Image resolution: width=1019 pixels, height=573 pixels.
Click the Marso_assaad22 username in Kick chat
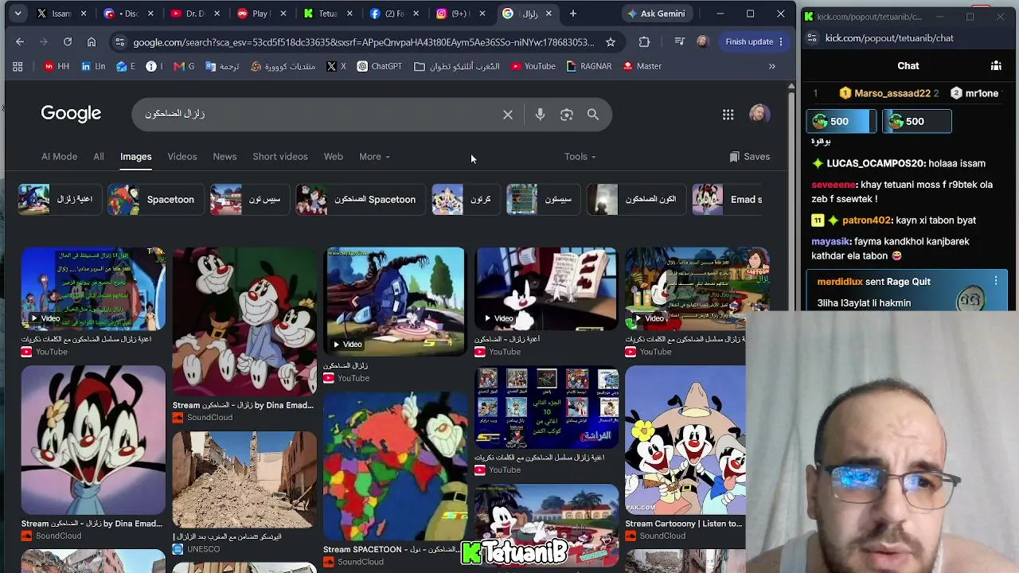(892, 93)
